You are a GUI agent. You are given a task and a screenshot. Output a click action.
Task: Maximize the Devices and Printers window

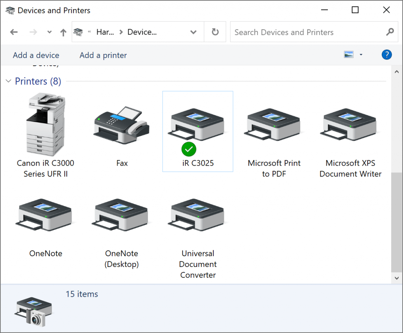tap(355, 10)
